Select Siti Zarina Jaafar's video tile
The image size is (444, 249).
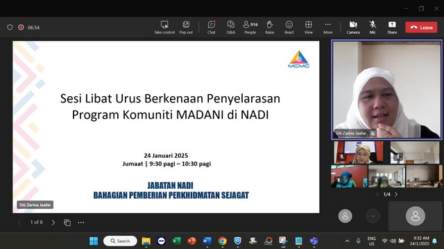[386, 90]
